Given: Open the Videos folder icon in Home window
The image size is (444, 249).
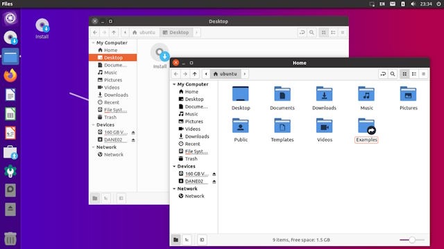Looking at the screenshot, I should point(324,126).
